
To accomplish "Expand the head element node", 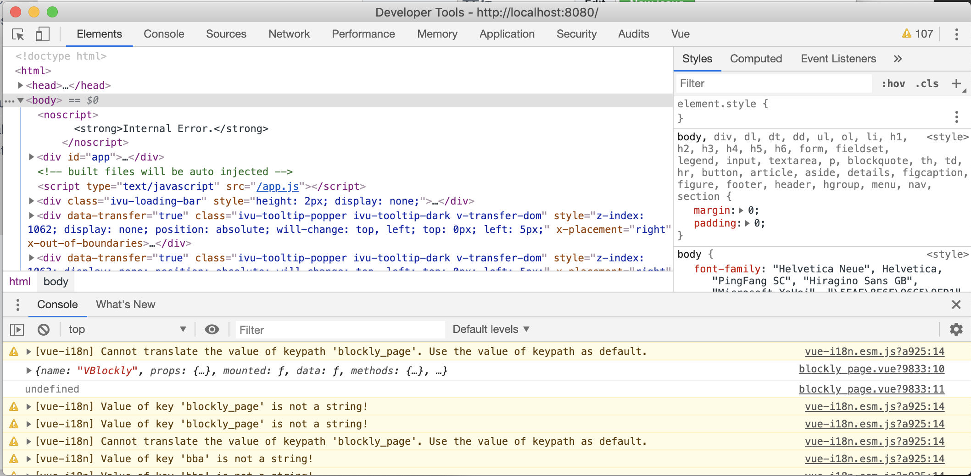I will point(20,85).
